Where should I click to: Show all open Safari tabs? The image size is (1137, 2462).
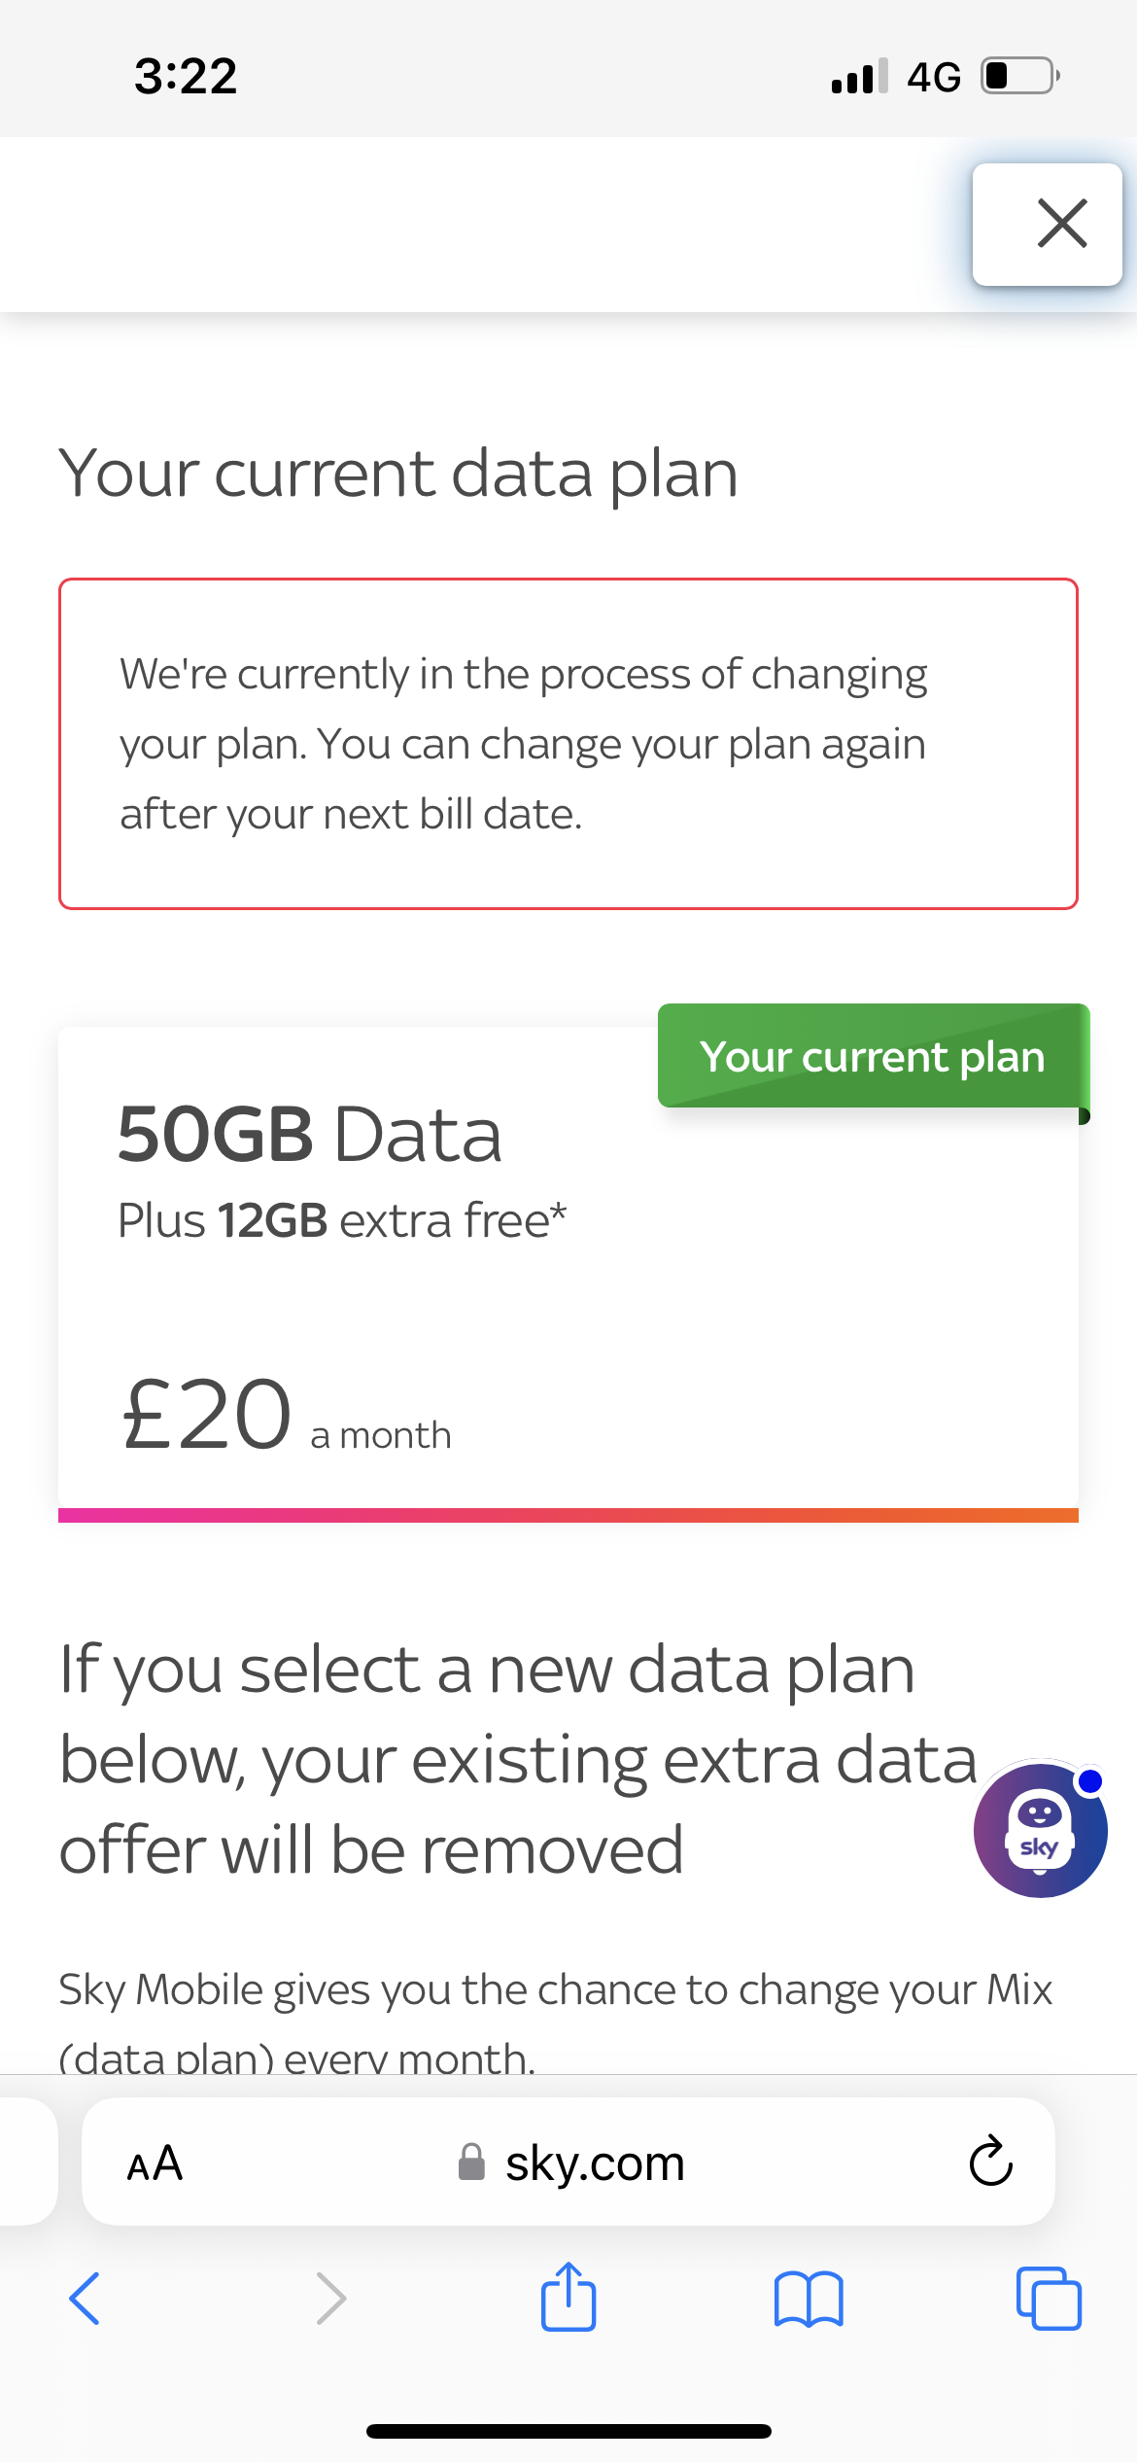[1049, 2299]
